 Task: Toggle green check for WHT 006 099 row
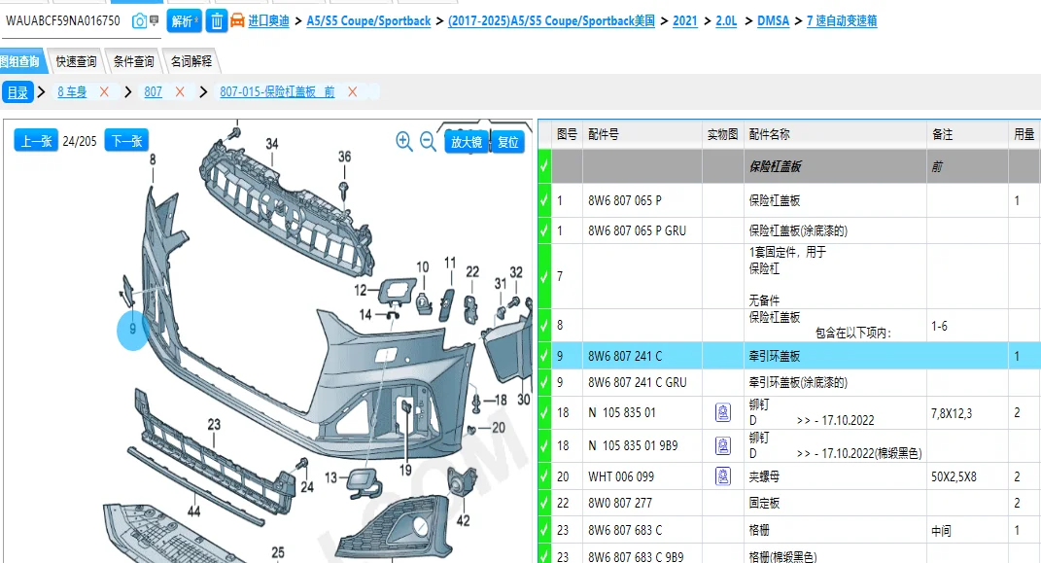544,476
